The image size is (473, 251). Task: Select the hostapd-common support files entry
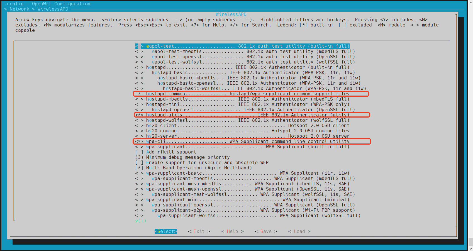click(247, 94)
